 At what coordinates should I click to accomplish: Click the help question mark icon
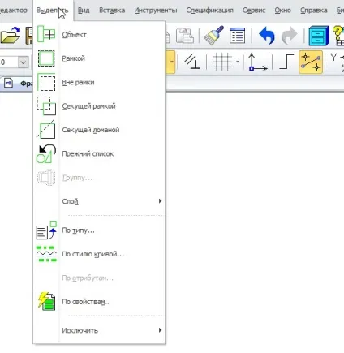tap(338, 36)
